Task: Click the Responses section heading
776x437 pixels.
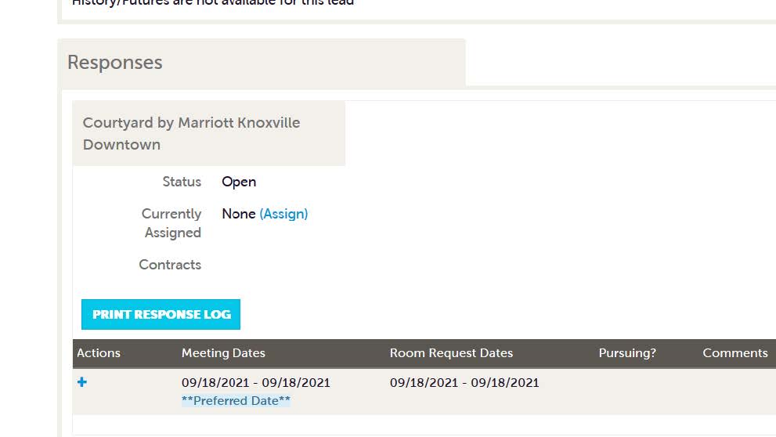Action: [x=115, y=63]
